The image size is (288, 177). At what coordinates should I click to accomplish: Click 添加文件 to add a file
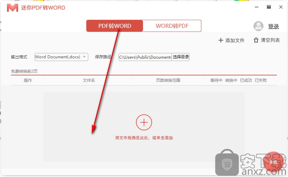click(x=231, y=40)
